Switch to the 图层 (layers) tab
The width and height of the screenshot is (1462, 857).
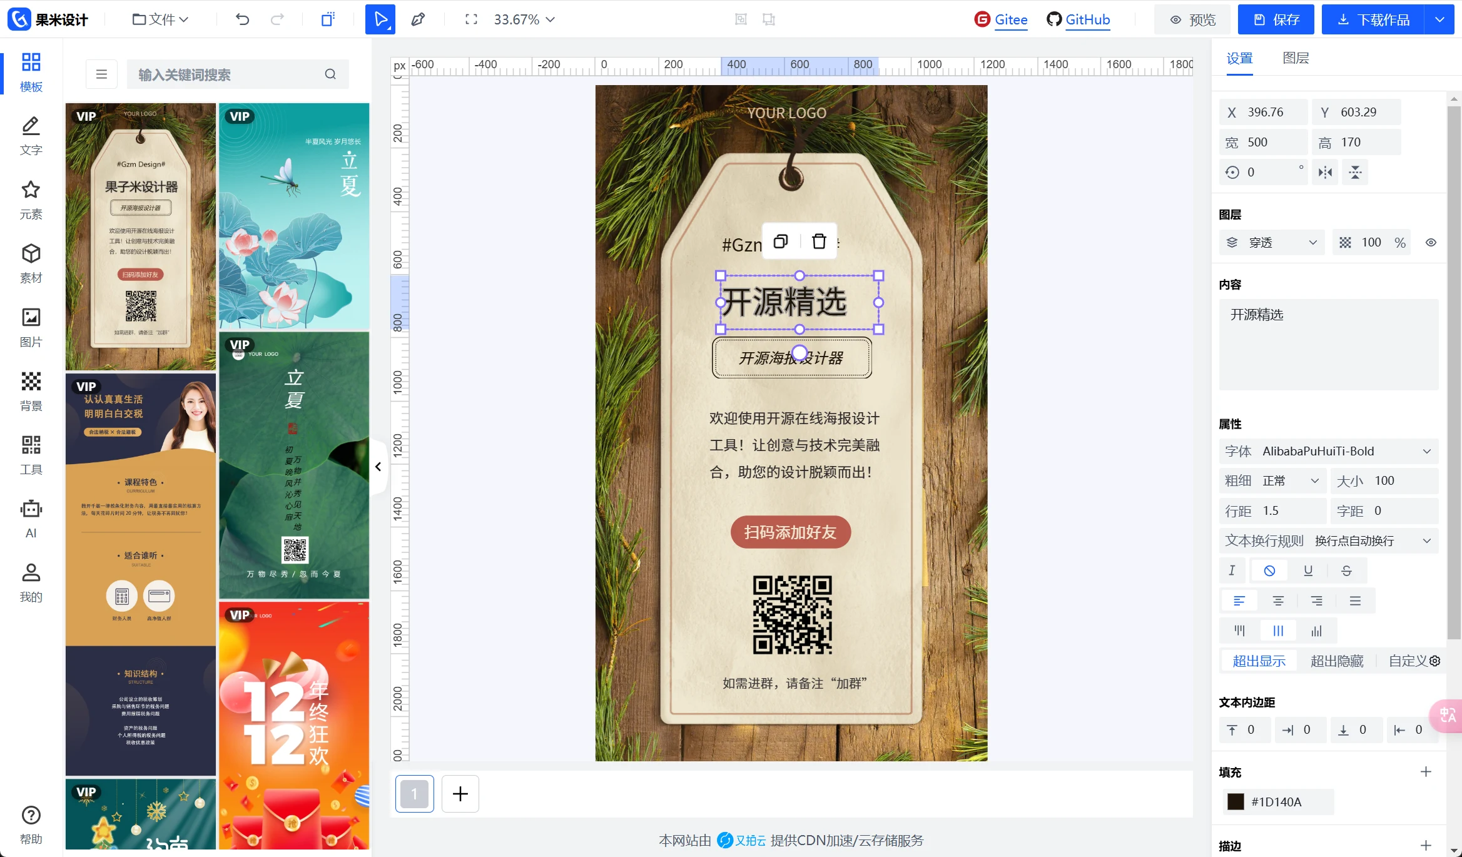tap(1296, 58)
